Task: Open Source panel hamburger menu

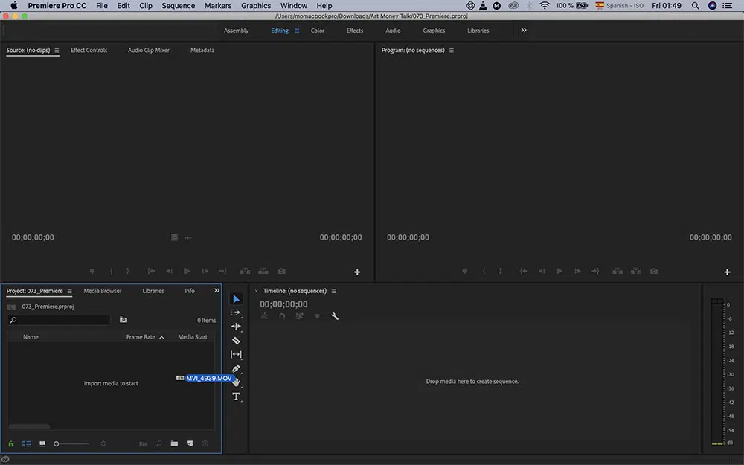Action: pos(57,51)
